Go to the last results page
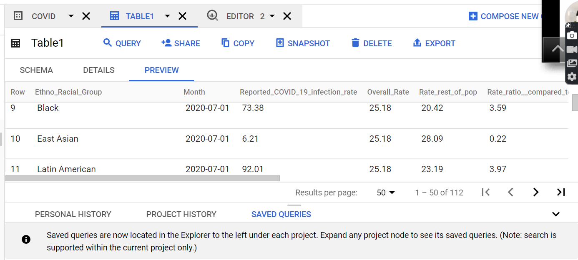The width and height of the screenshot is (578, 260). click(x=561, y=192)
